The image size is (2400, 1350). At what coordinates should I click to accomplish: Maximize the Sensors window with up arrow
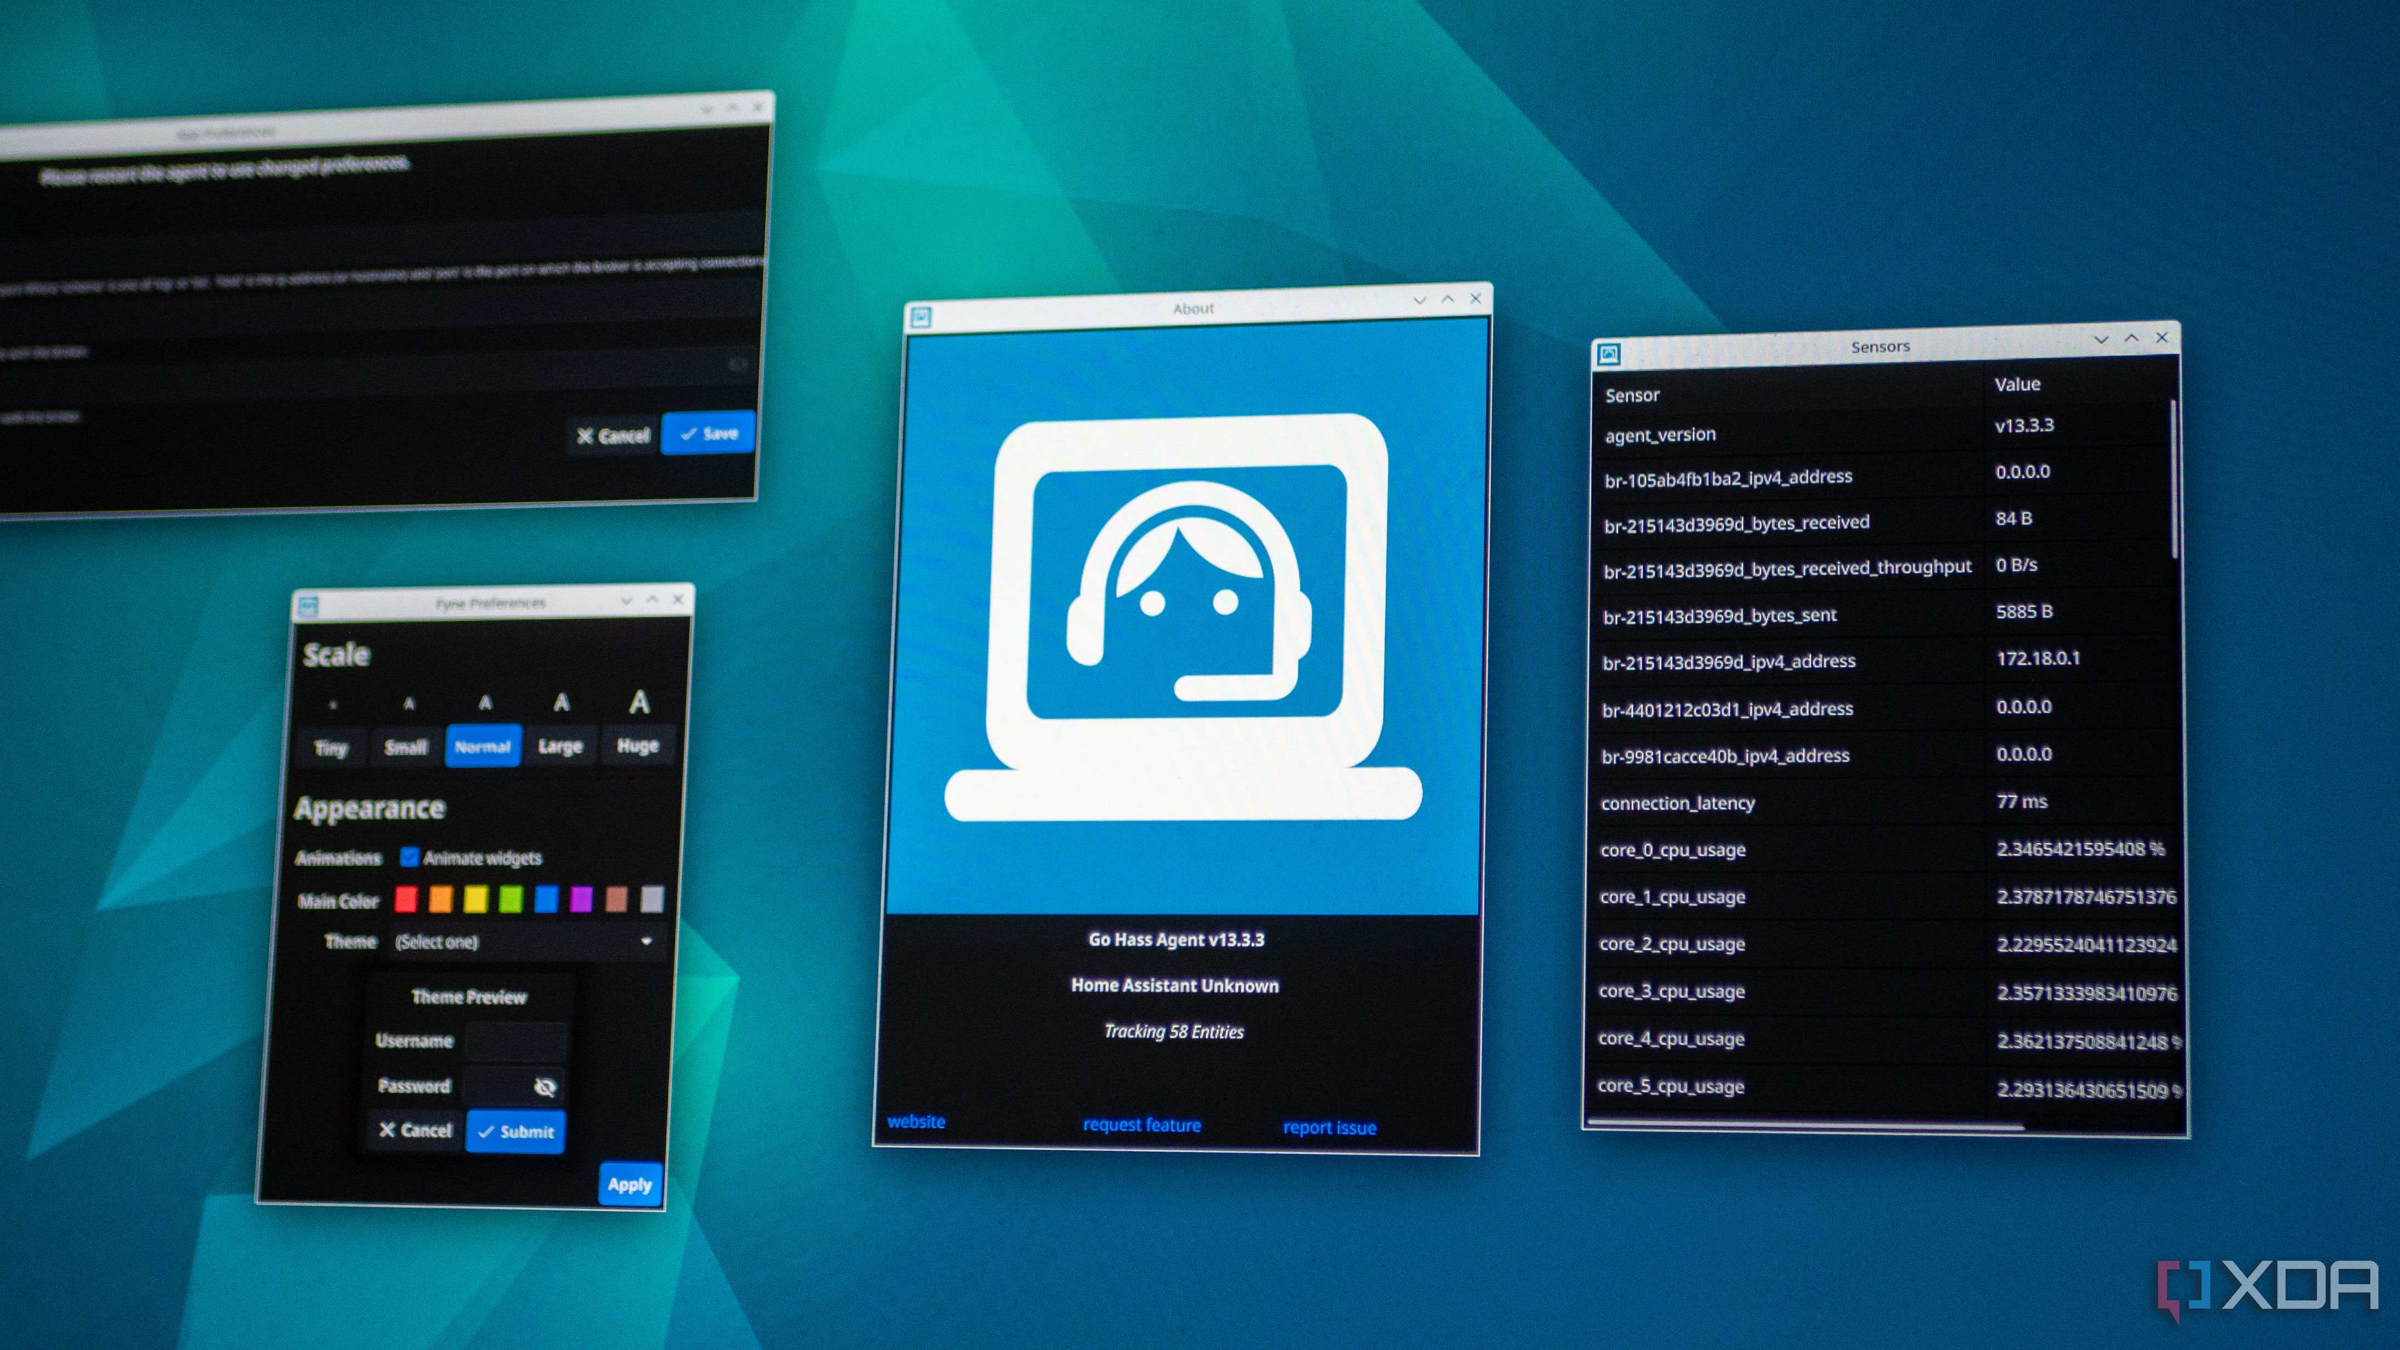[x=2132, y=338]
